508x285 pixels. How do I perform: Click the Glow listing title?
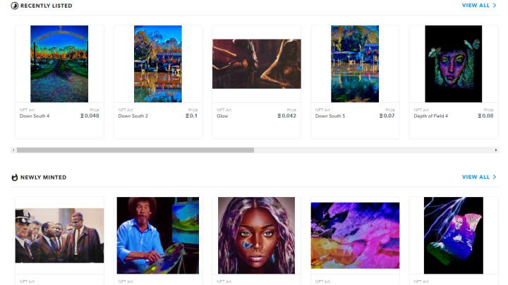coord(222,115)
